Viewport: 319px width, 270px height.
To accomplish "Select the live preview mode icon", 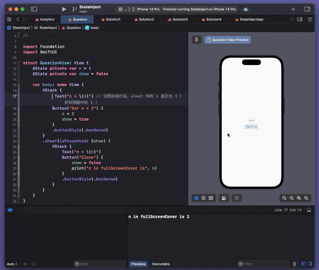I will coord(196,198).
